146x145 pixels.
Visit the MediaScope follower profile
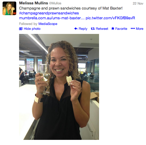48,24
